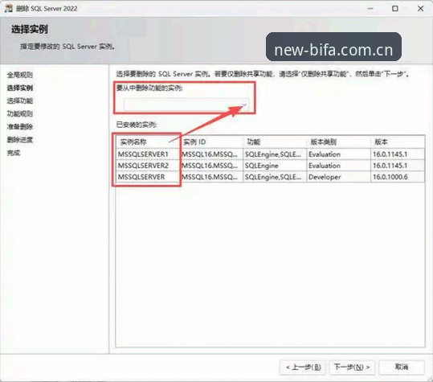Click the Back (上一步) button
This screenshot has height=382, width=433.
pyautogui.click(x=303, y=367)
